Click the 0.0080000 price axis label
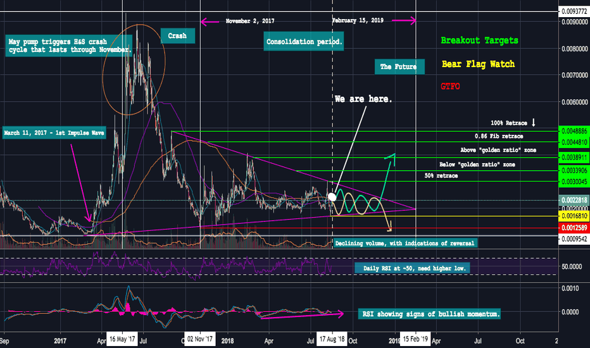This screenshot has height=348, width=590. point(574,49)
